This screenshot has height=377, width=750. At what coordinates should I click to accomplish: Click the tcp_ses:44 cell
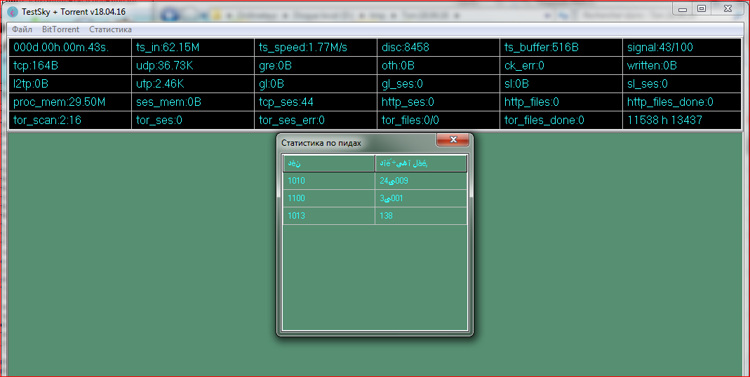315,102
